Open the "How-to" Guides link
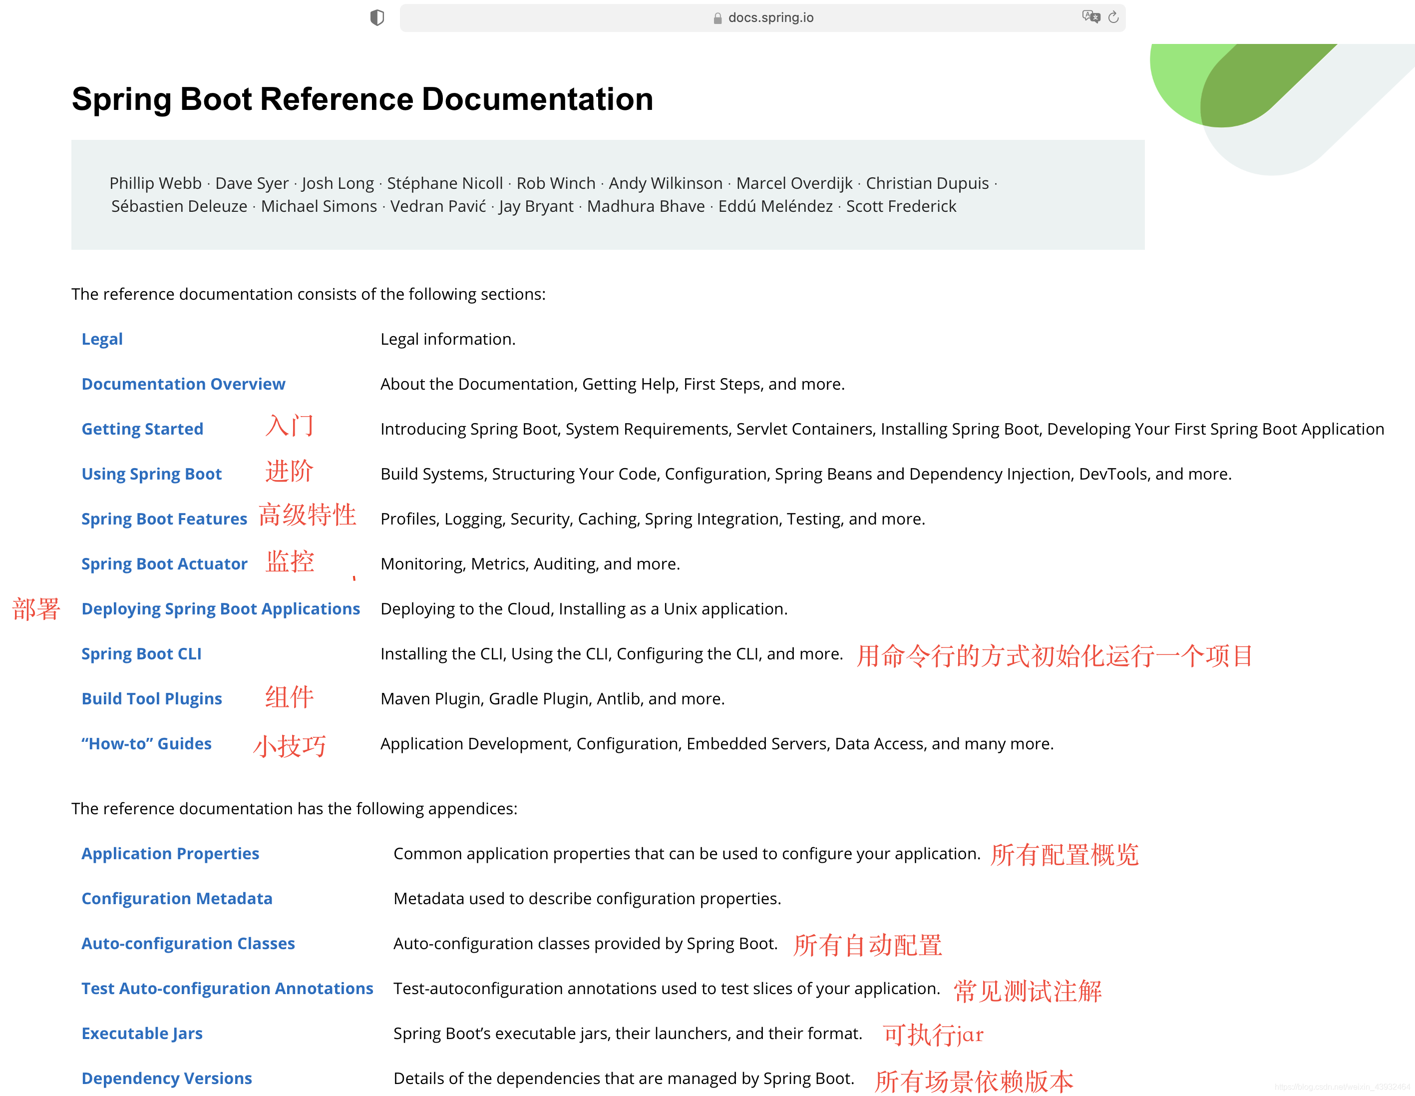This screenshot has width=1415, height=1096. (x=146, y=743)
